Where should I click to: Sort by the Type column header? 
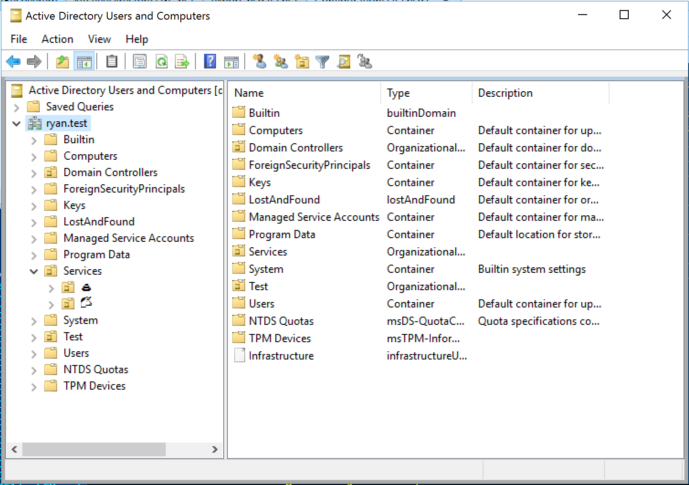pyautogui.click(x=426, y=93)
